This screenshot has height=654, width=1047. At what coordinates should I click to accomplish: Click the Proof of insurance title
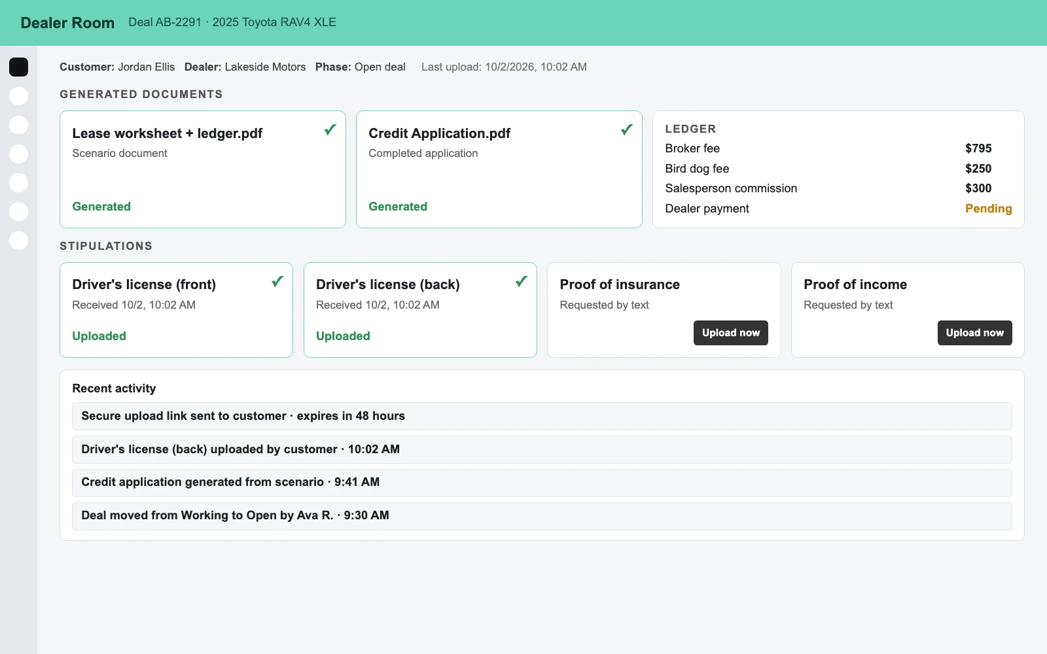pyautogui.click(x=620, y=284)
